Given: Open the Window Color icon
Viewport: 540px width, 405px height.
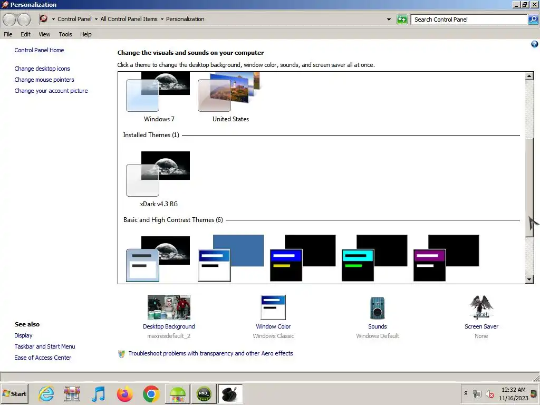Looking at the screenshot, I should pyautogui.click(x=273, y=307).
